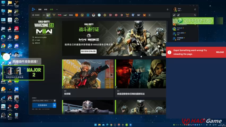Open Microsoft Edge from the taskbar
This screenshot has width=226, height=127.
coord(107,125)
